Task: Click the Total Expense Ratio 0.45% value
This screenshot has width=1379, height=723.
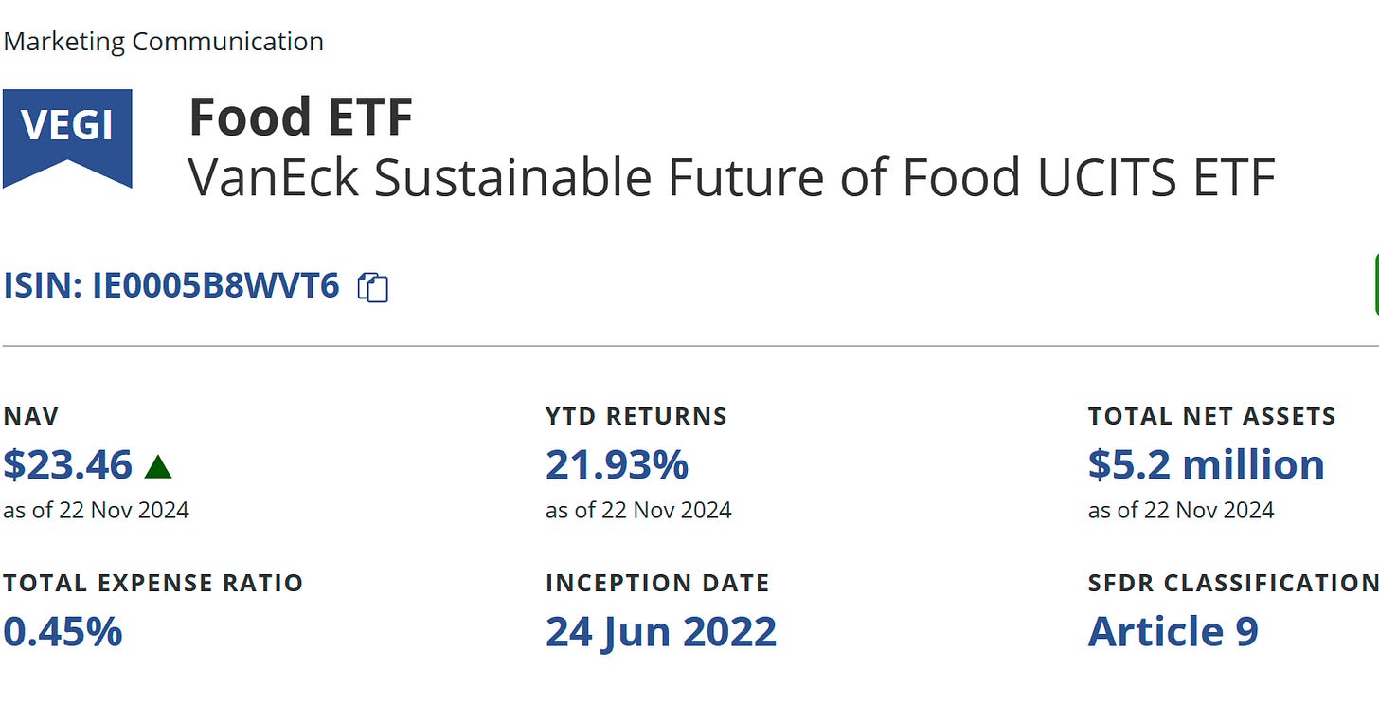Action: click(x=63, y=632)
